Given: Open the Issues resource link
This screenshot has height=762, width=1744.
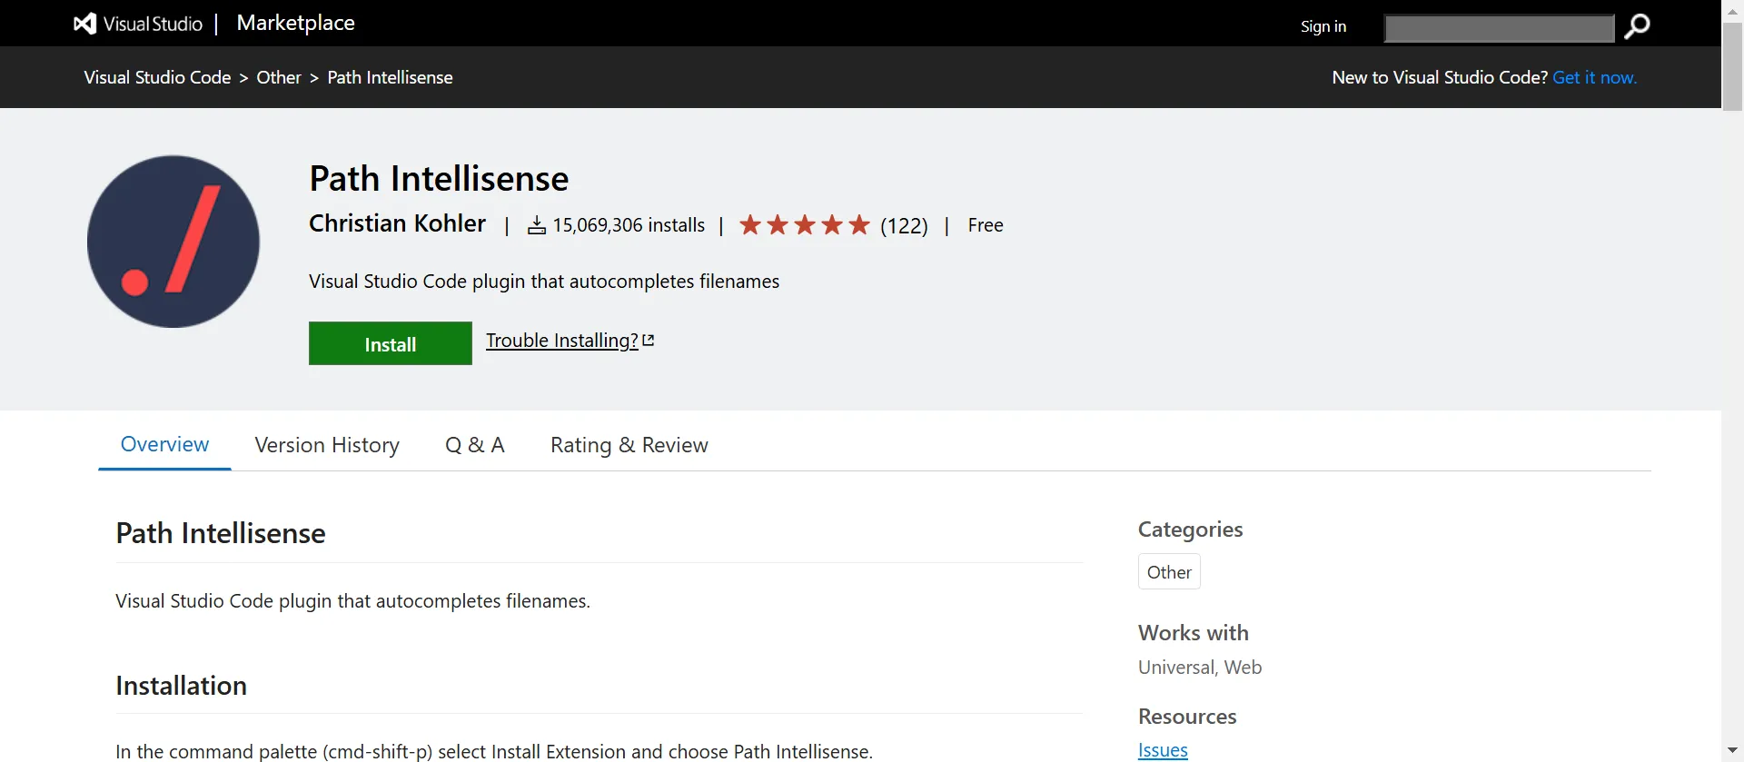Looking at the screenshot, I should tap(1163, 750).
